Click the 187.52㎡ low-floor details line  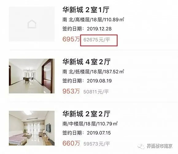[93, 72]
